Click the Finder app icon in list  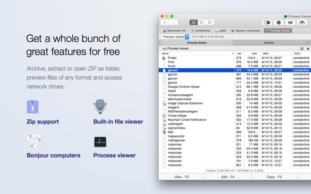coord(164,58)
